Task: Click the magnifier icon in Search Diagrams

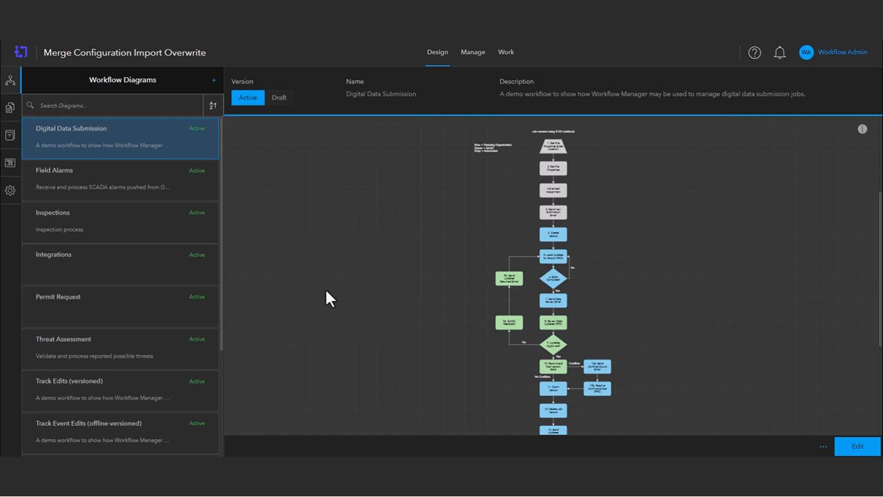Action: [30, 105]
